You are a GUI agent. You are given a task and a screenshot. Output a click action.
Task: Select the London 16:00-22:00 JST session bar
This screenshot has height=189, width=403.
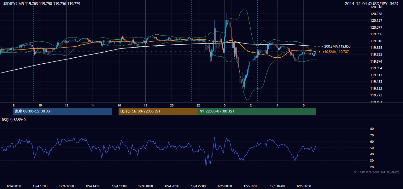tap(158, 111)
